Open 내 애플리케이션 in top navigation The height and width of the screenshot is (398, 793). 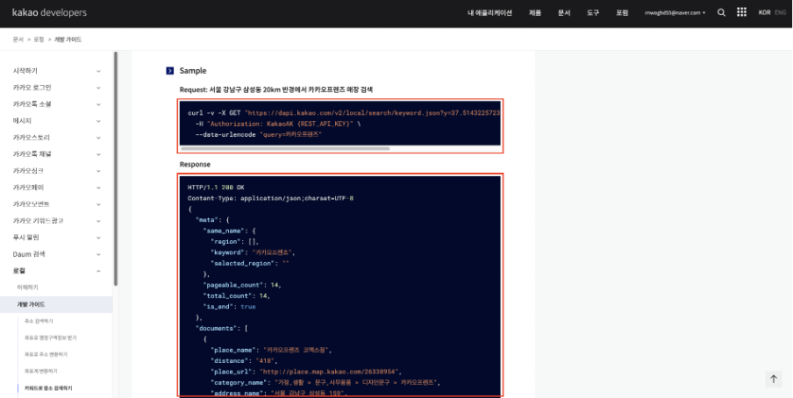(x=489, y=13)
